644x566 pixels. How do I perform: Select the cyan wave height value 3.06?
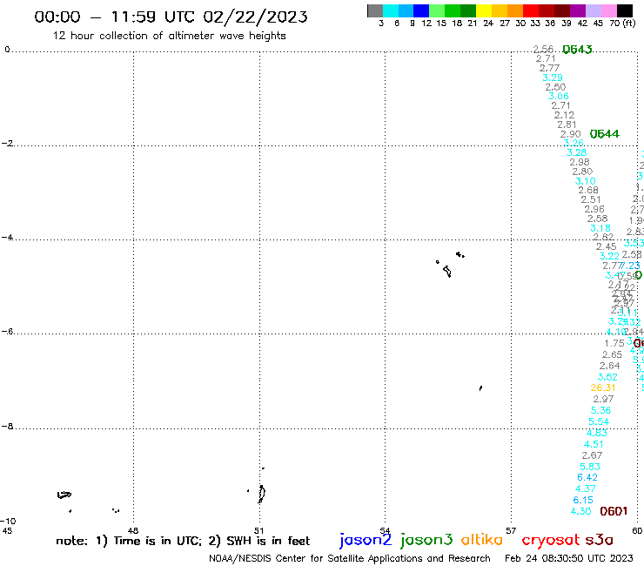click(x=559, y=96)
